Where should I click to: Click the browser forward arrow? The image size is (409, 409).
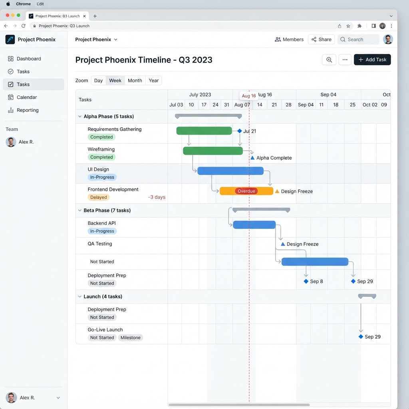15,26
